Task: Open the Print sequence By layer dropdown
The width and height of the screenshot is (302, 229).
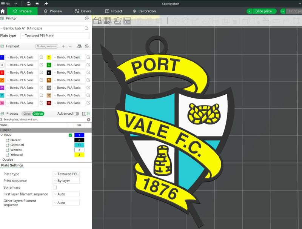Action: pyautogui.click(x=66, y=181)
